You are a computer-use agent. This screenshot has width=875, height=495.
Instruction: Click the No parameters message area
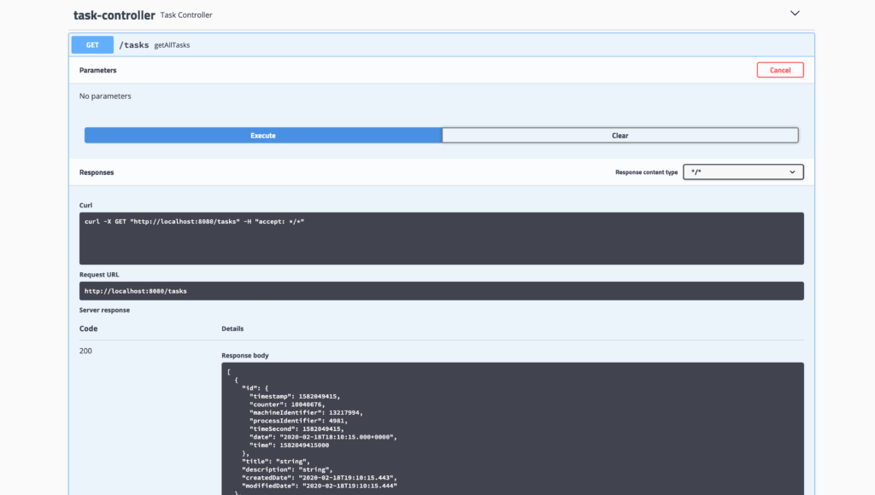click(103, 96)
